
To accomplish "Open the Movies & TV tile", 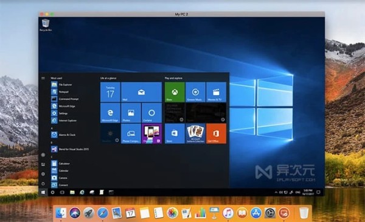I will 216,92.
